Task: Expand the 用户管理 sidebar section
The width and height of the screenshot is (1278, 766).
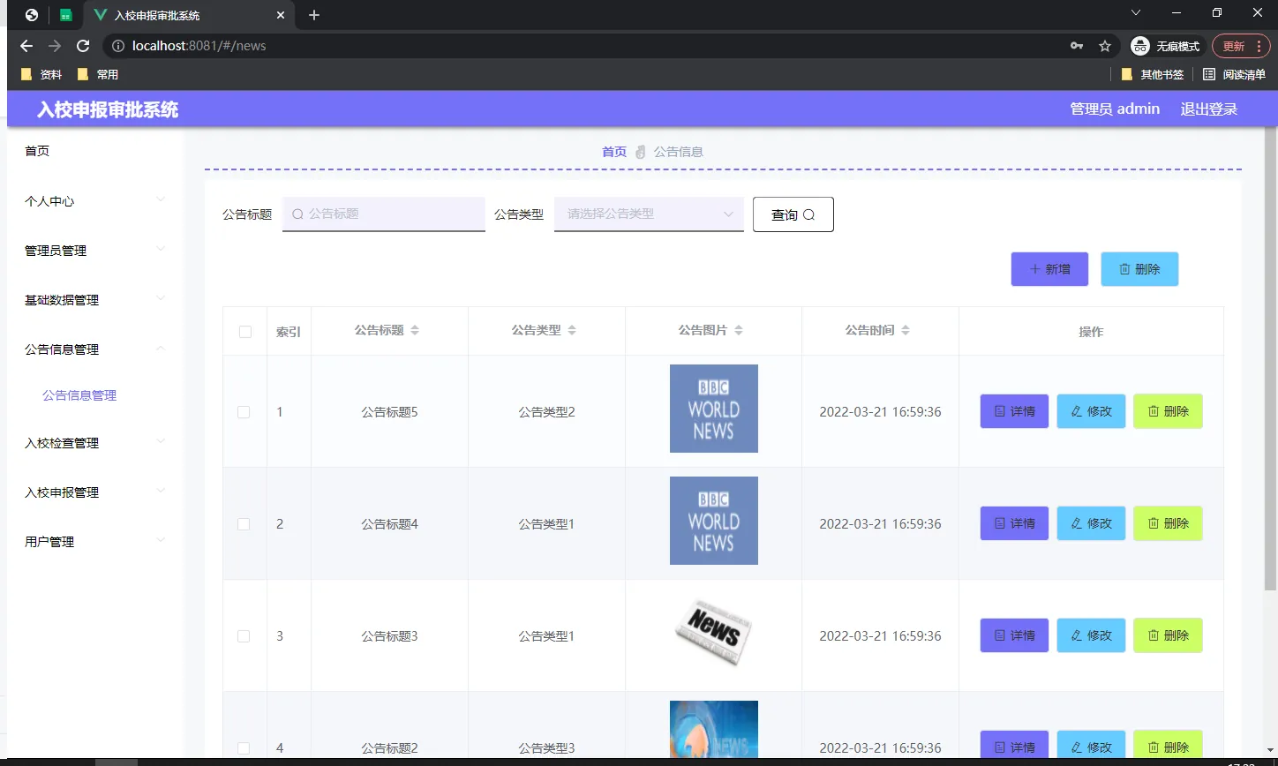Action: [x=49, y=541]
